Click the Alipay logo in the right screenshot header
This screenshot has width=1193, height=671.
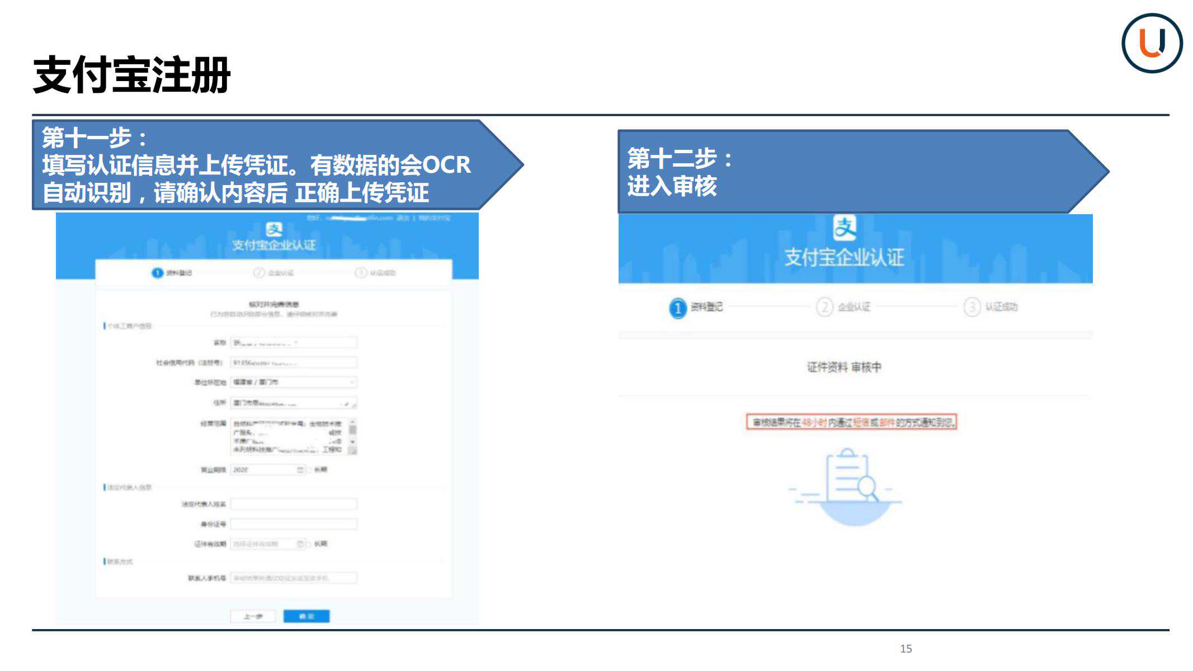844,228
